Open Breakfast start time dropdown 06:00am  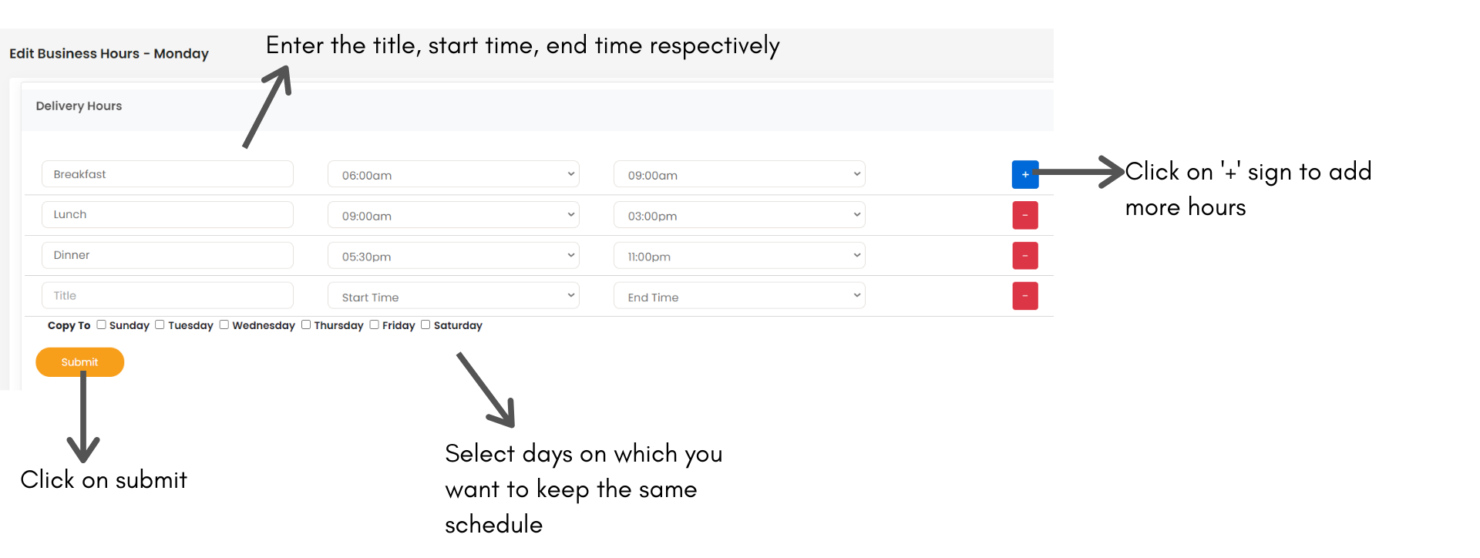[453, 175]
